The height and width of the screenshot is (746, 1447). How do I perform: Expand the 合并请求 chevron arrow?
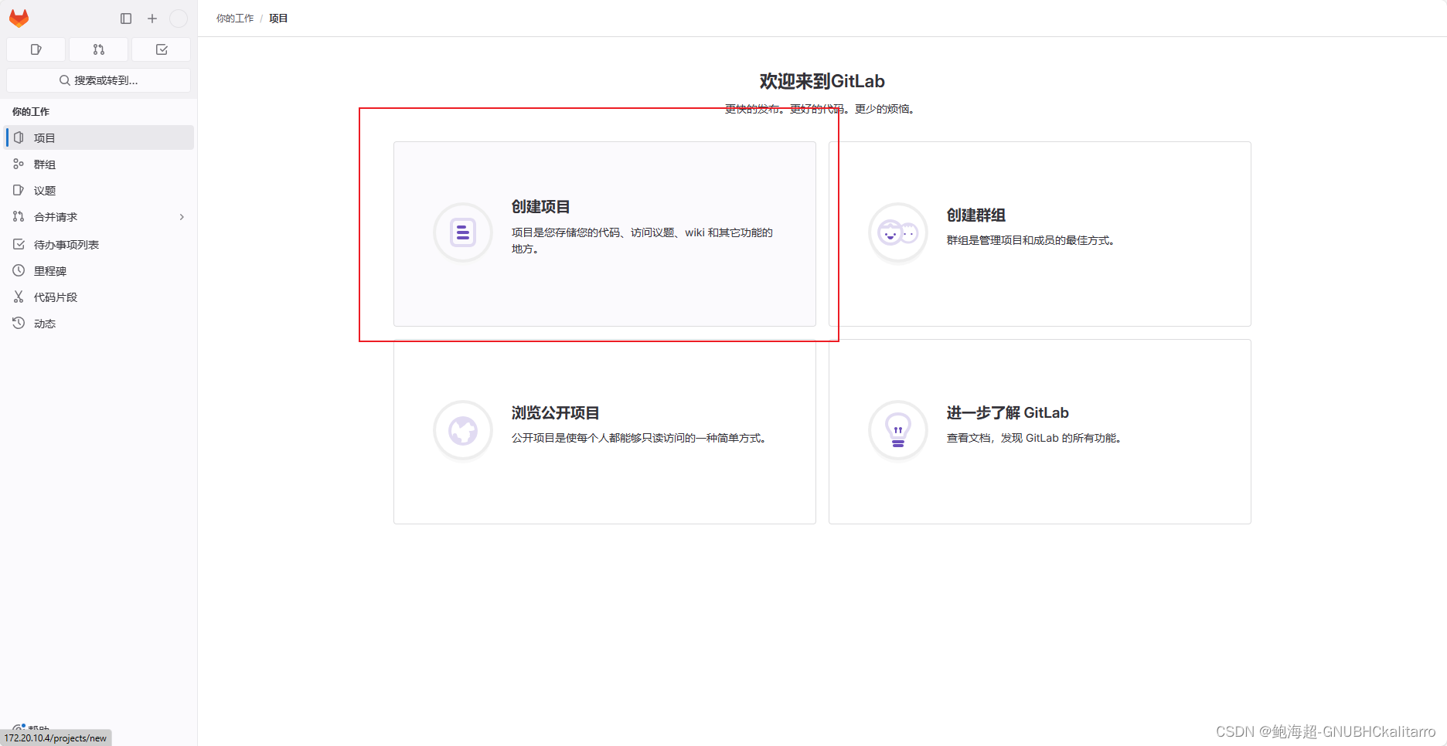pos(182,217)
